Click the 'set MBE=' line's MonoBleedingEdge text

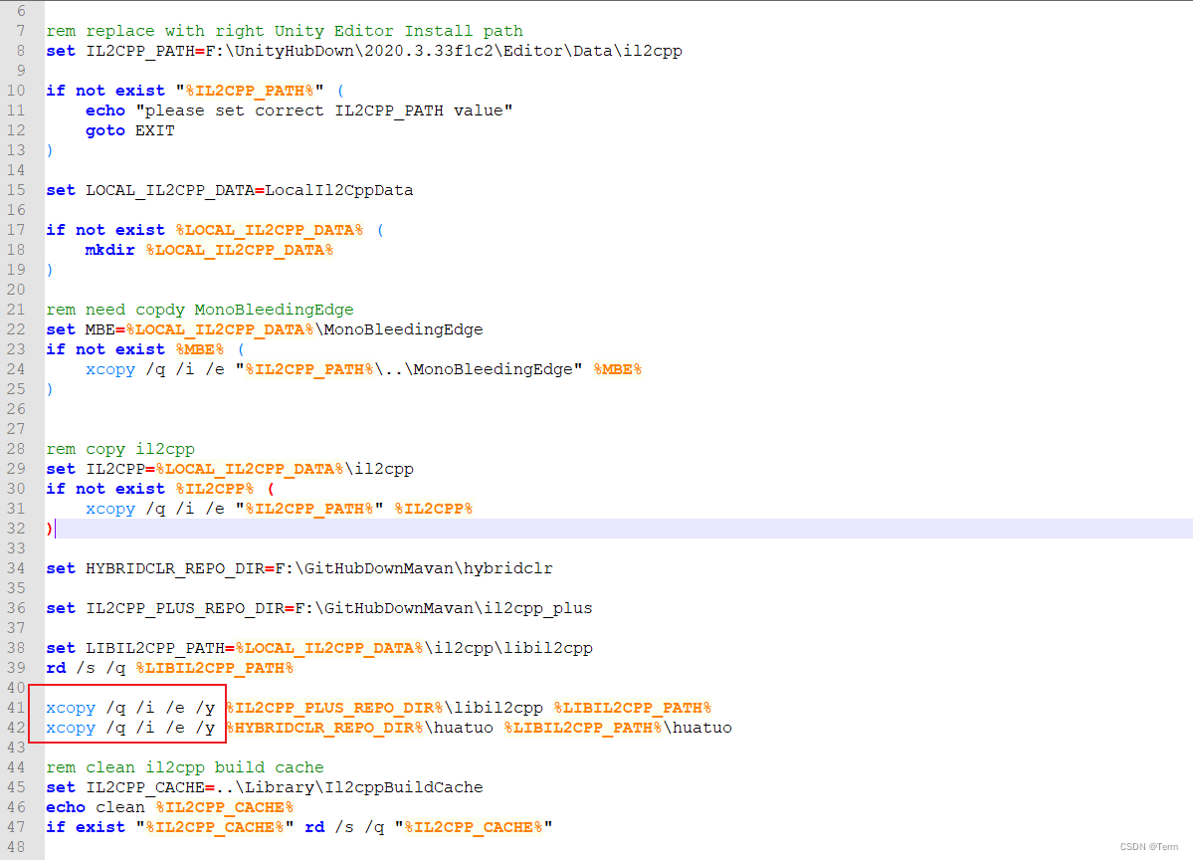point(403,329)
